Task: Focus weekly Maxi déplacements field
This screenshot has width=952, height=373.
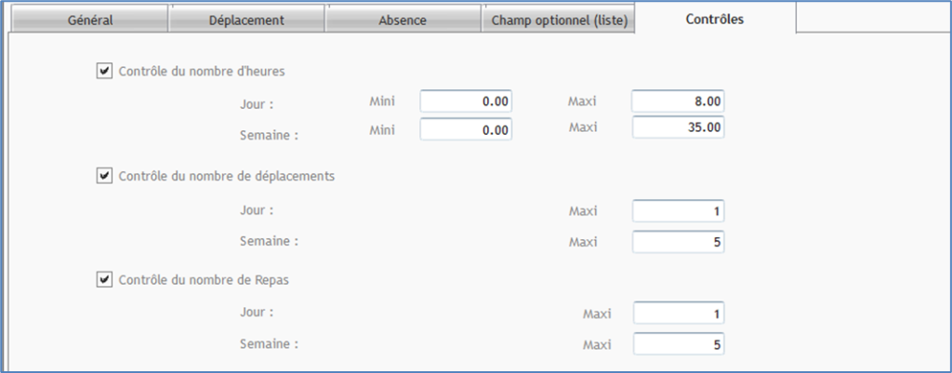Action: [678, 243]
